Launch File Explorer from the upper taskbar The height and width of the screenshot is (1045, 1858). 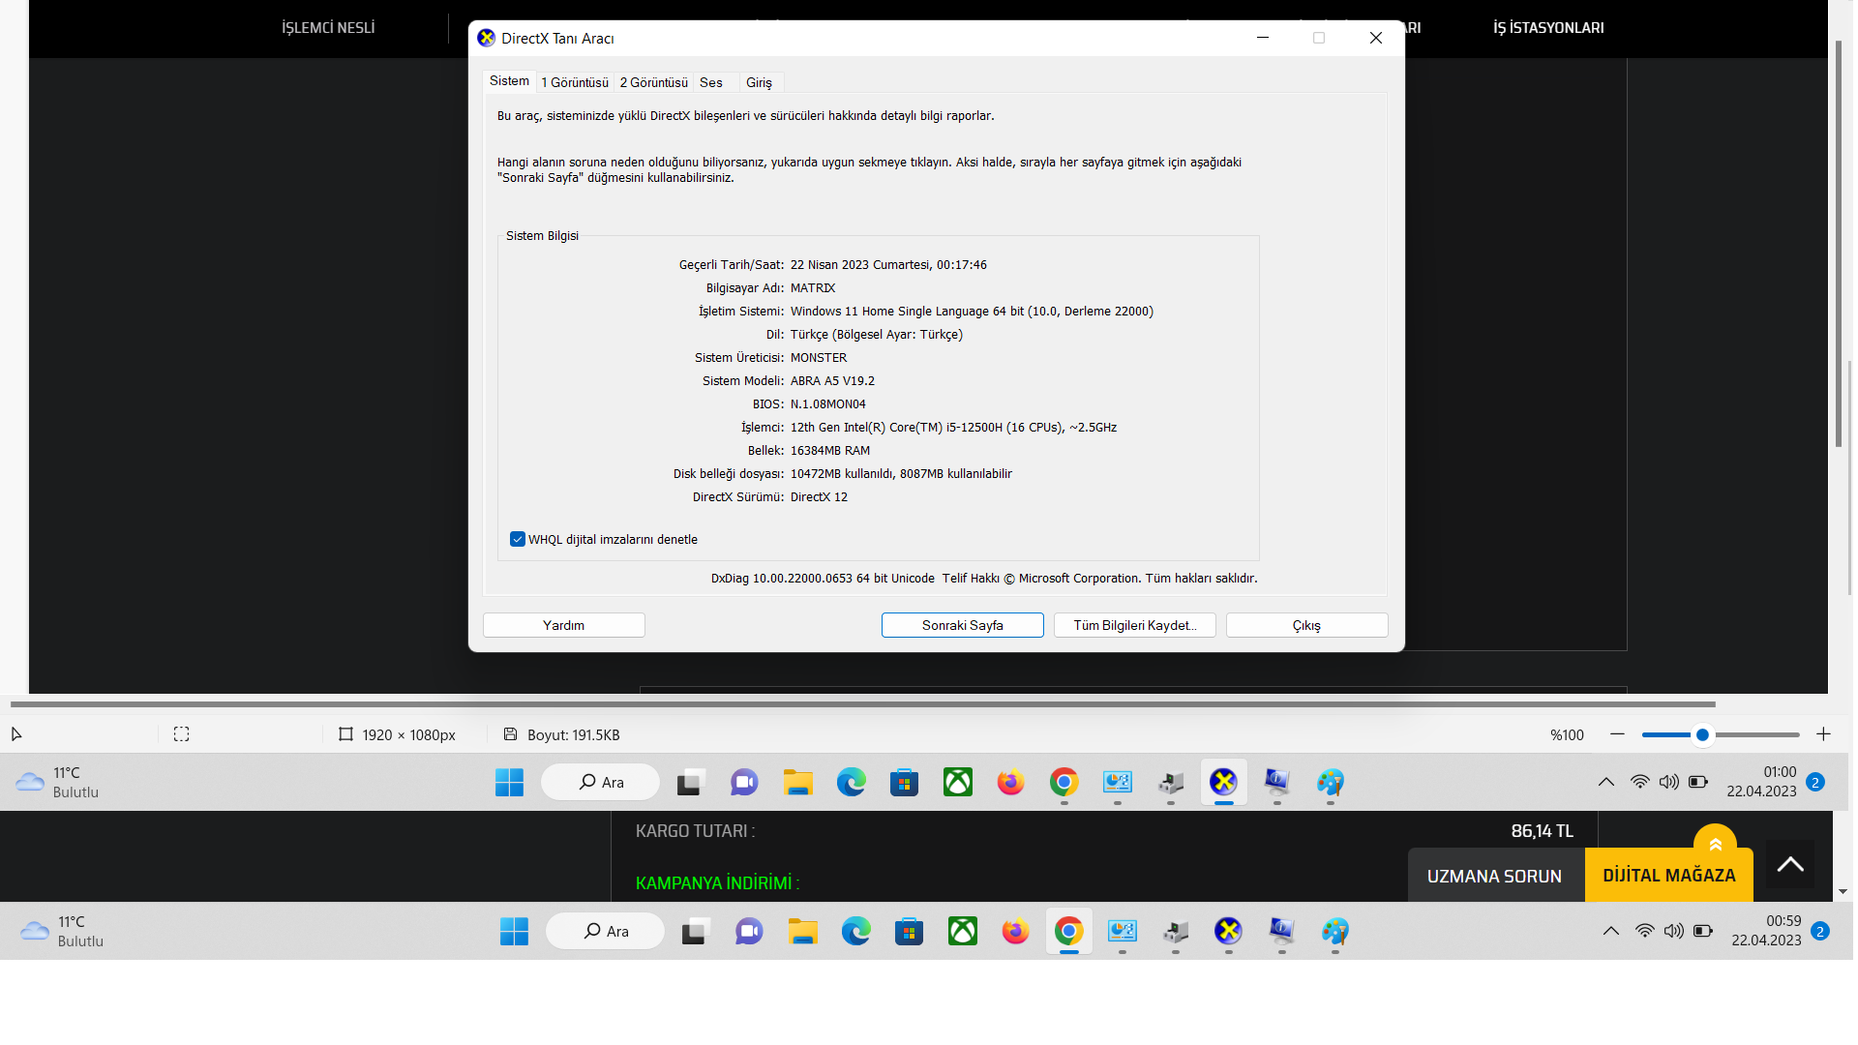(798, 782)
